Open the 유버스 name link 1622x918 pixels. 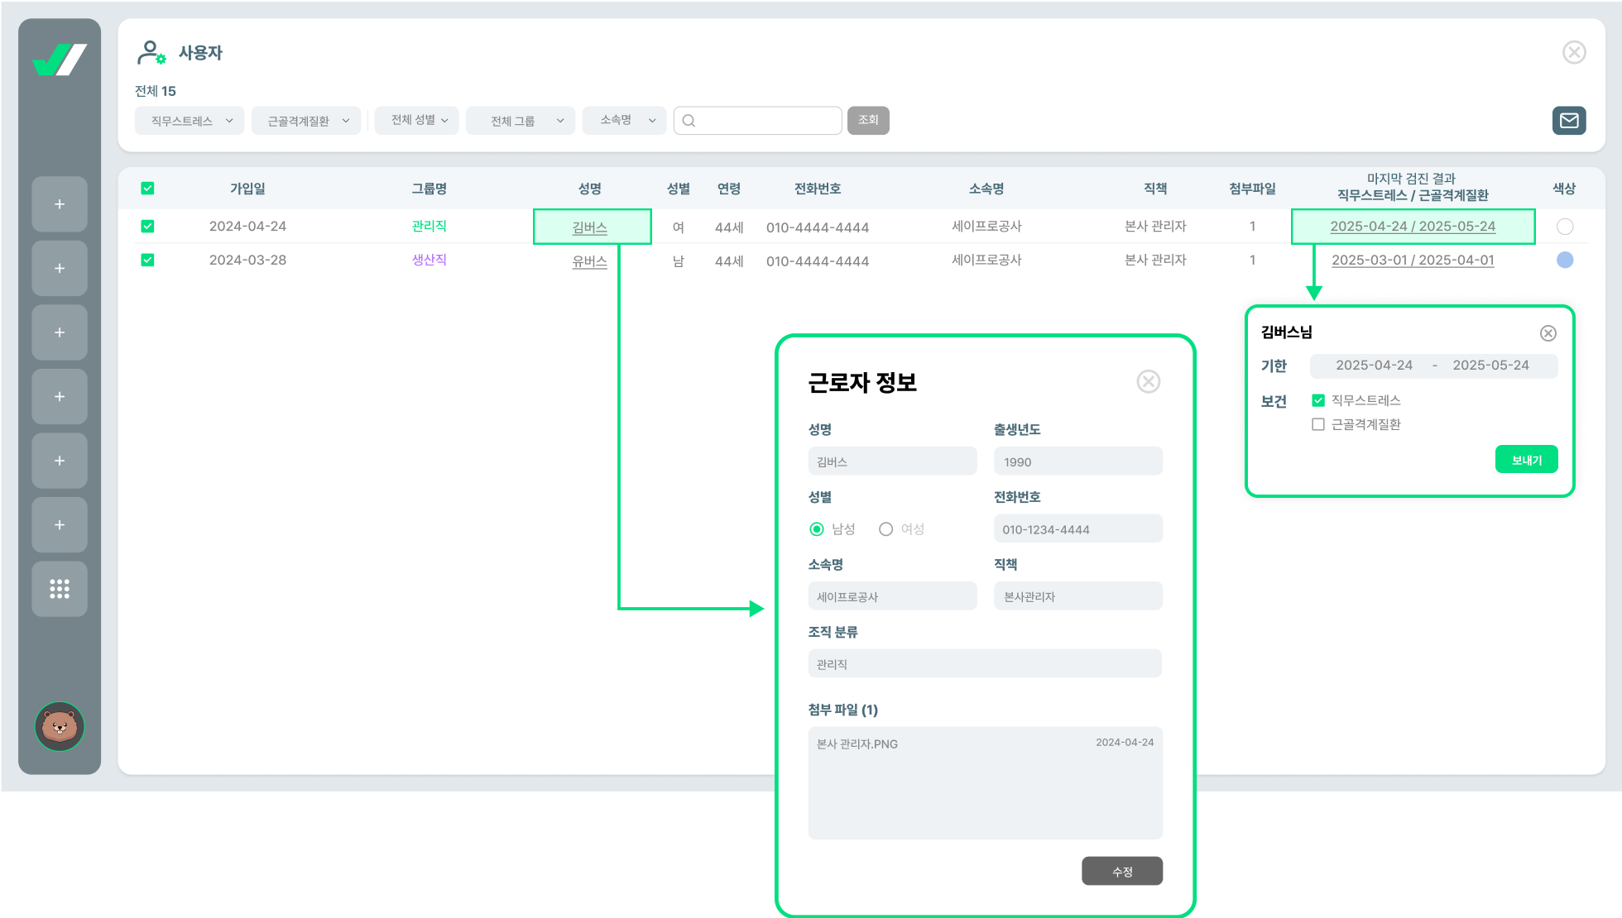coord(589,261)
